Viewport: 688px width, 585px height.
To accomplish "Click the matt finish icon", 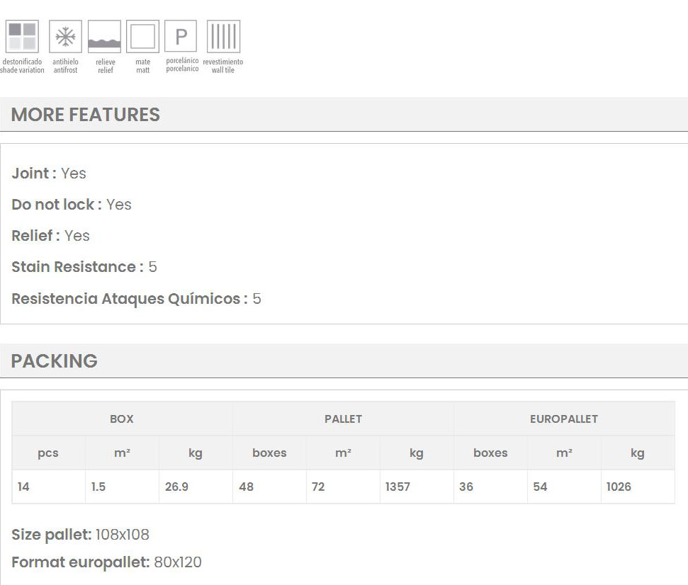I will click(142, 37).
